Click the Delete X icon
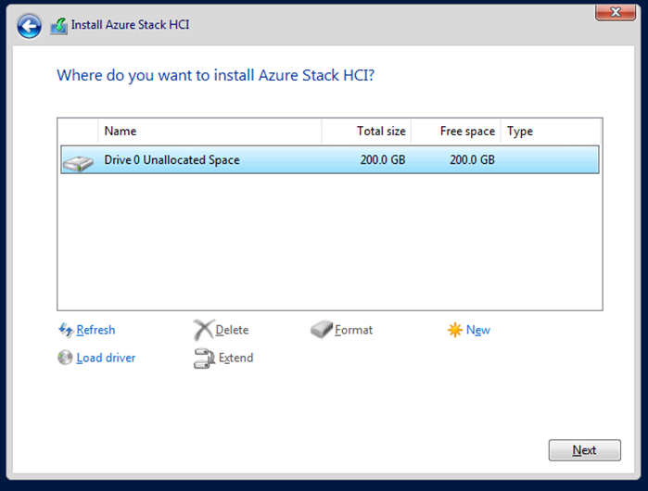The height and width of the screenshot is (491, 648). point(203,330)
